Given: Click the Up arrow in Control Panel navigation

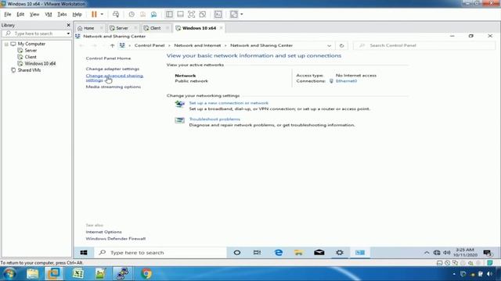Looking at the screenshot, I should click(x=112, y=45).
